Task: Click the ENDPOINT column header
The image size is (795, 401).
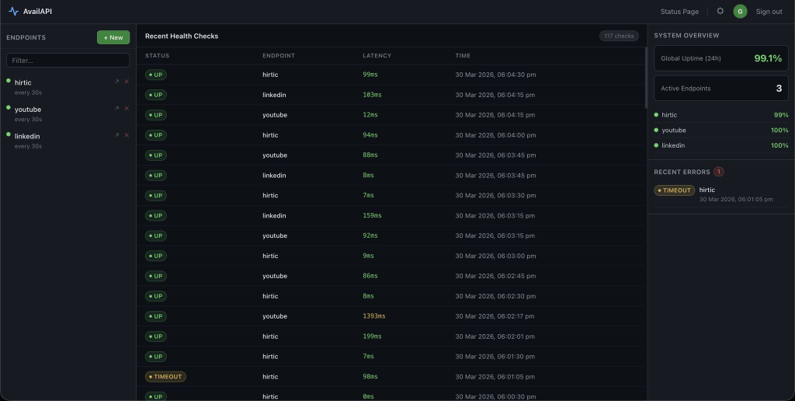Action: pos(279,55)
